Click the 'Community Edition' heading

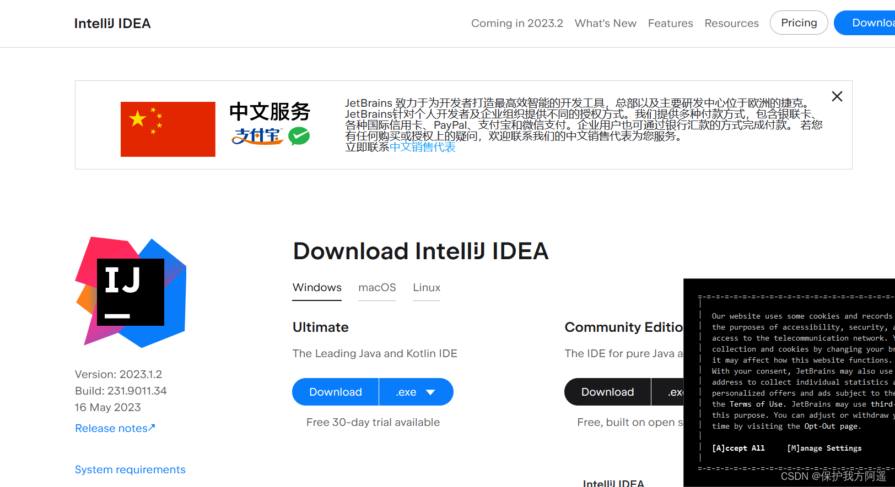(x=624, y=327)
